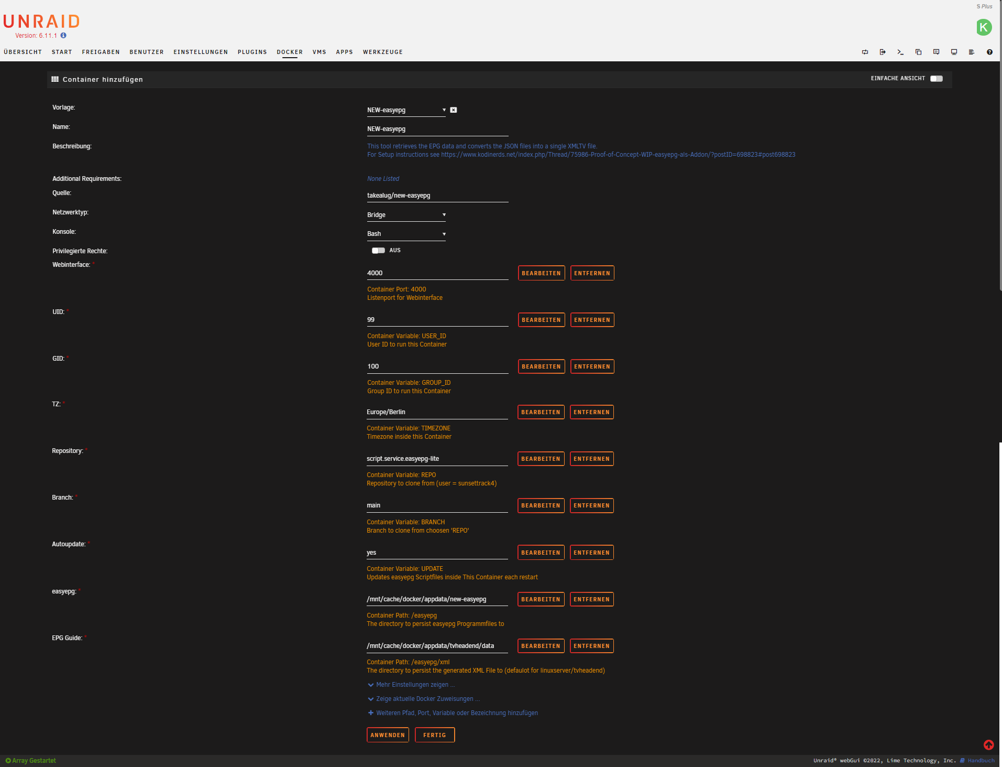Click the Quelle takealug/new-easyepg field
This screenshot has height=767, width=1002.
point(437,196)
